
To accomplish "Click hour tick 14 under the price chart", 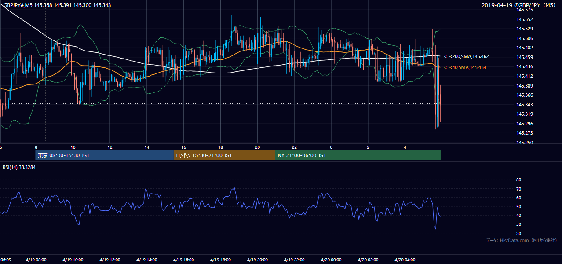I will point(147,147).
